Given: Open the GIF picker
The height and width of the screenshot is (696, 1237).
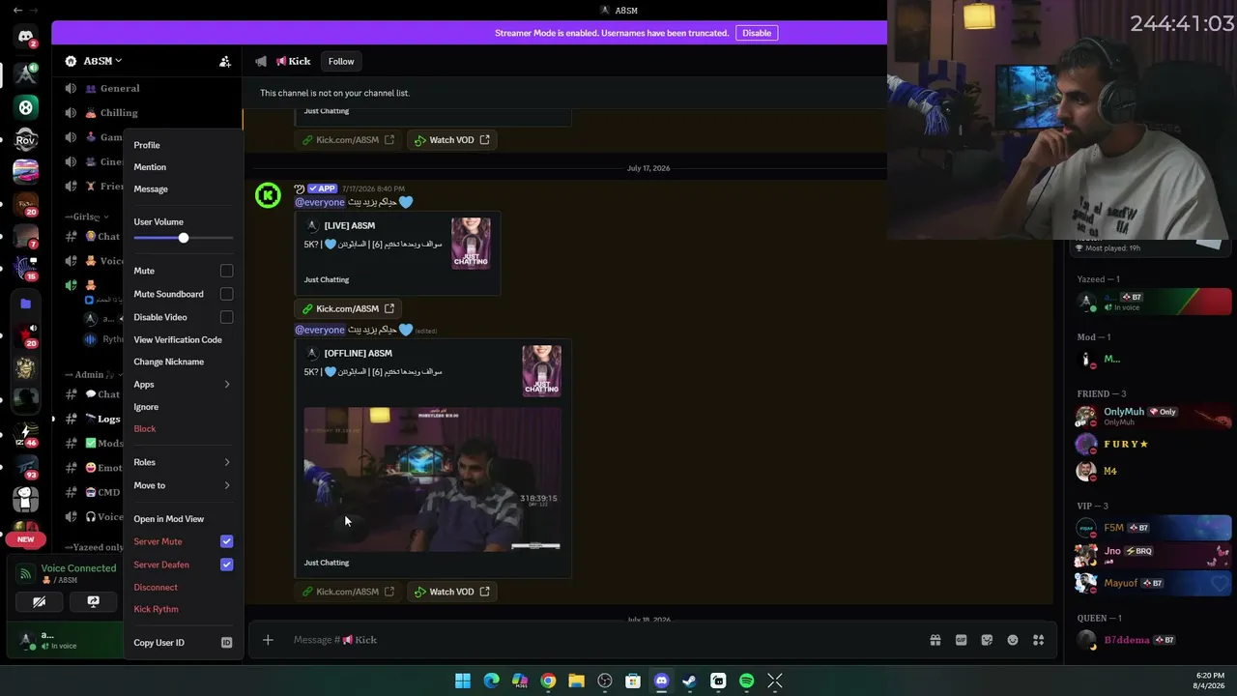Looking at the screenshot, I should point(961,640).
